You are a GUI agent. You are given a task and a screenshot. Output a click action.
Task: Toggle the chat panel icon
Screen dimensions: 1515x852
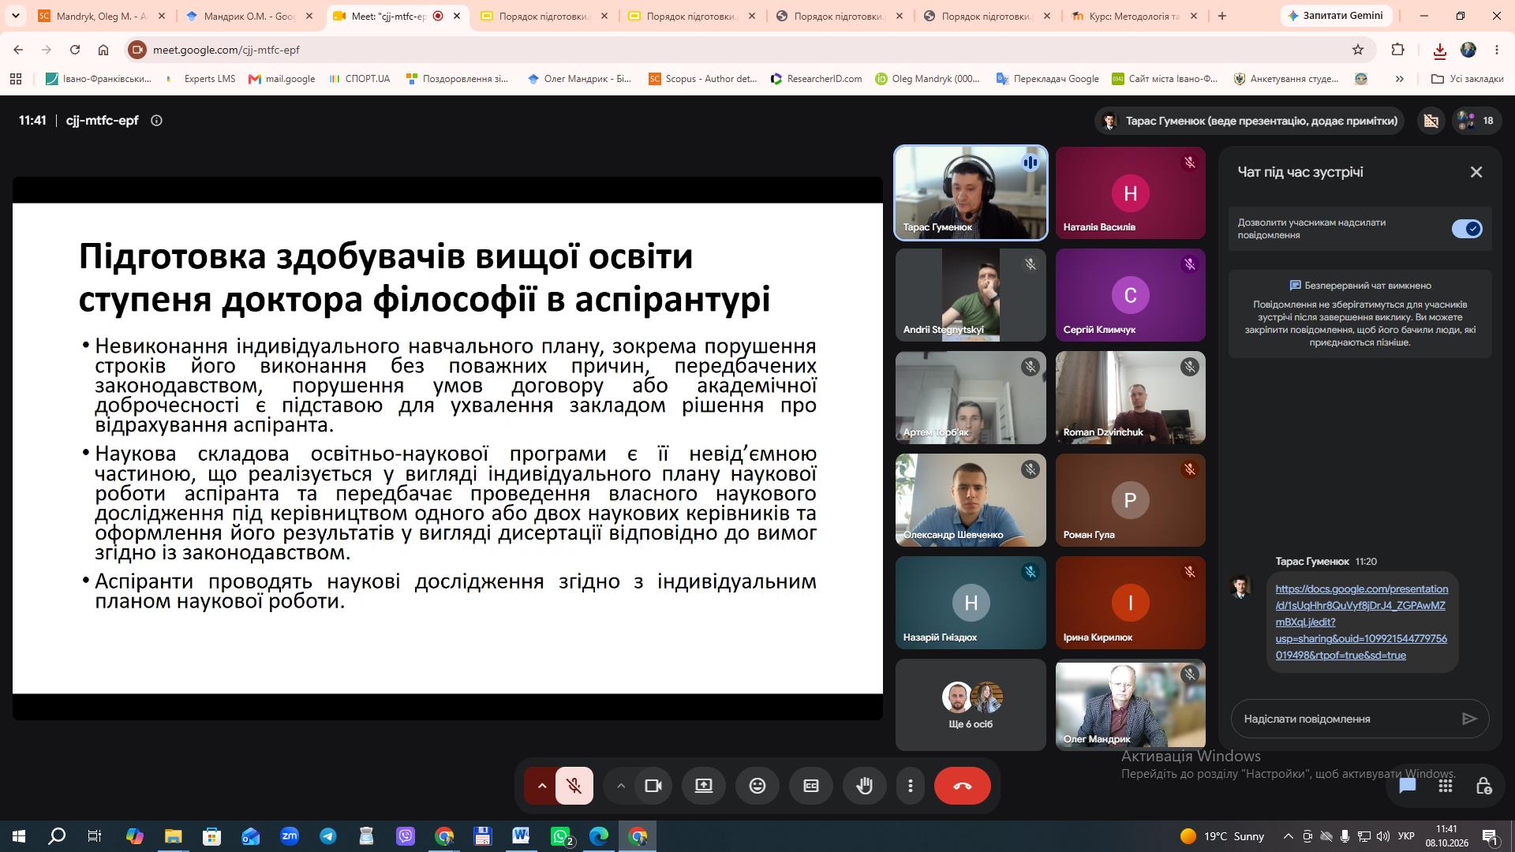[x=1408, y=786]
